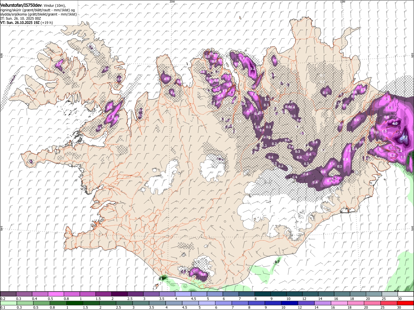Select the navy blue 10–12 rain swatch
The width and height of the screenshot is (414, 310).
pyautogui.click(x=289, y=303)
